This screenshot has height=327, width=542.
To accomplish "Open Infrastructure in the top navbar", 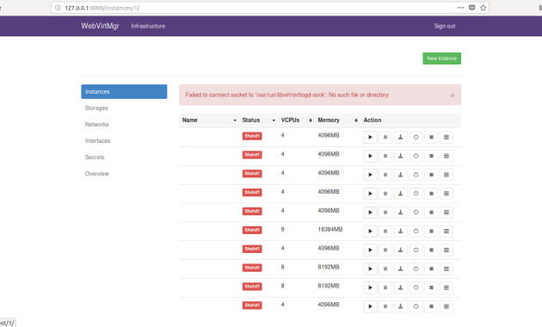I will click(148, 26).
